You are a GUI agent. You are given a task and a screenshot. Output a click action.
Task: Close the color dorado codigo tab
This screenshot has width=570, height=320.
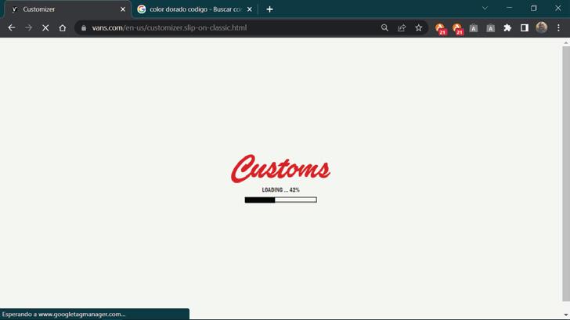pos(249,9)
